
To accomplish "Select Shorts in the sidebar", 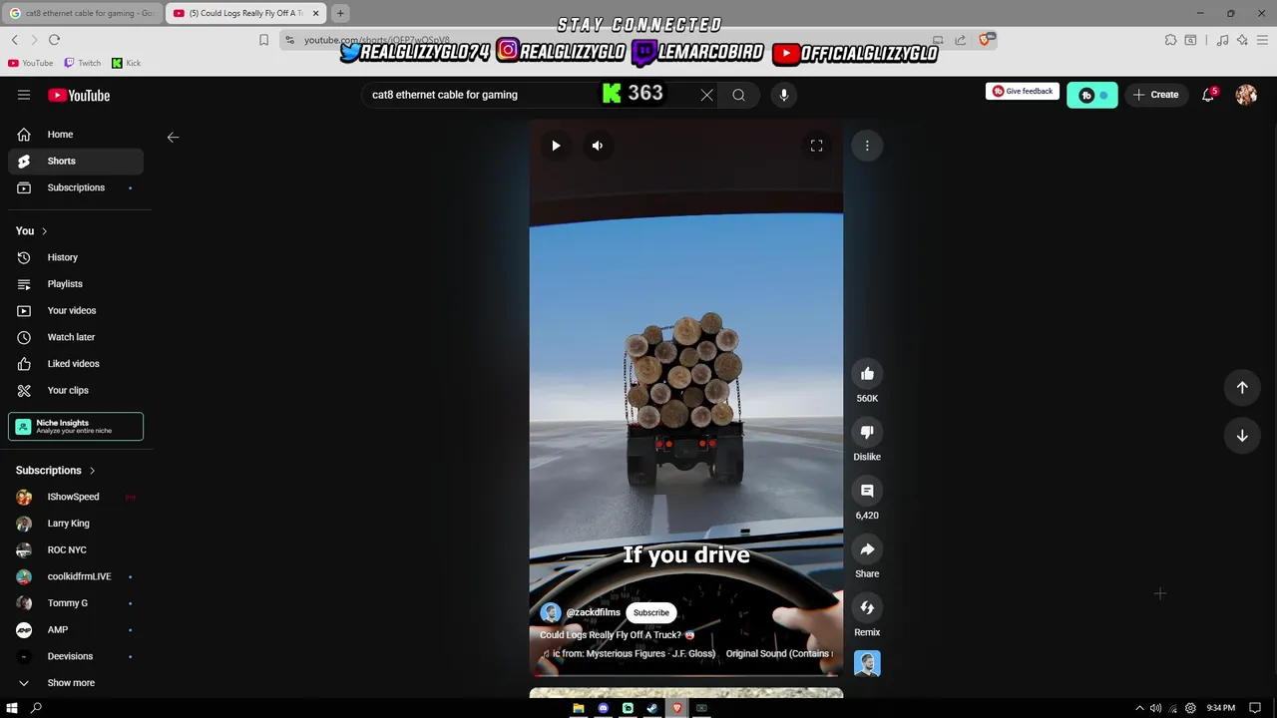I will (76, 161).
